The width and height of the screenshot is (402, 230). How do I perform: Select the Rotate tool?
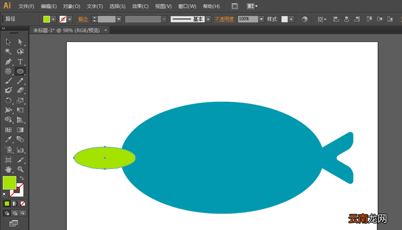[x=8, y=101]
